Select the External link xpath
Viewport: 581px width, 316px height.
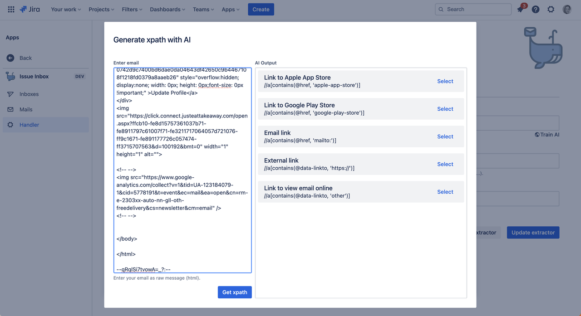[x=445, y=164]
